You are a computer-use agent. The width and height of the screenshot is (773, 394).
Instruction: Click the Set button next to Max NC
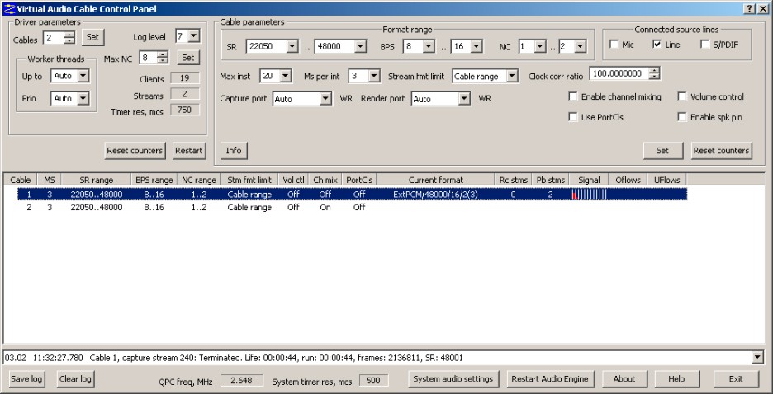(188, 58)
